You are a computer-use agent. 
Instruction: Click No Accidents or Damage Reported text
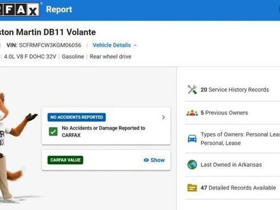pyautogui.click(x=103, y=131)
